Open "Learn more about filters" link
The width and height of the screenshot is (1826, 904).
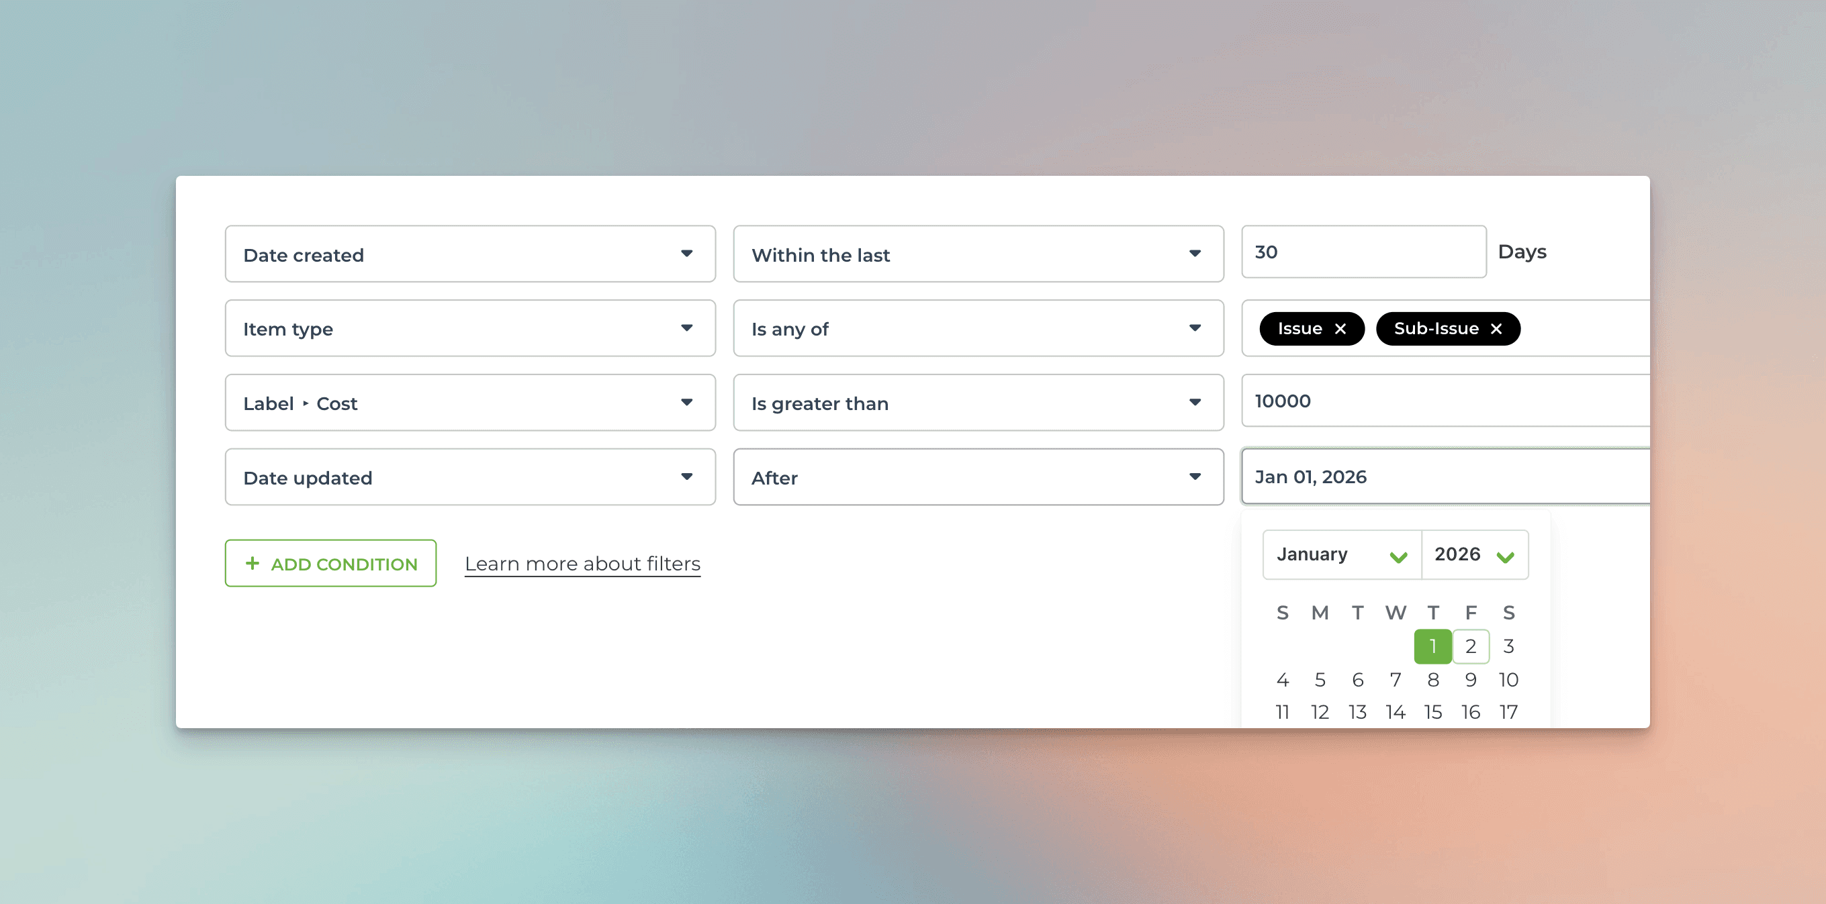582,563
